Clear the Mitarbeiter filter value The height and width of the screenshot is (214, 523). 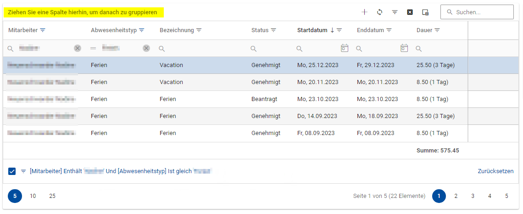click(x=78, y=48)
